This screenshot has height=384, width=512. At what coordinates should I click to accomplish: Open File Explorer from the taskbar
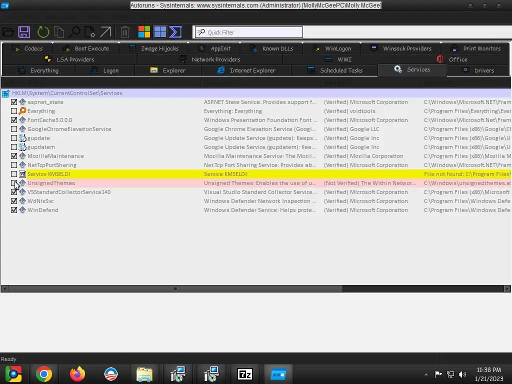(x=144, y=374)
